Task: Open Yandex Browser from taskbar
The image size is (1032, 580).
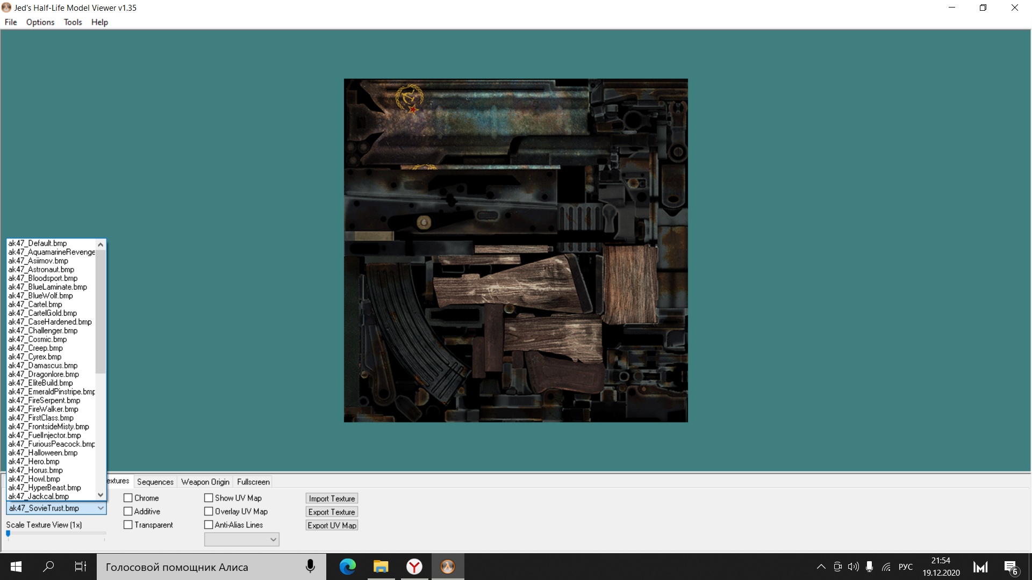Action: 414,567
